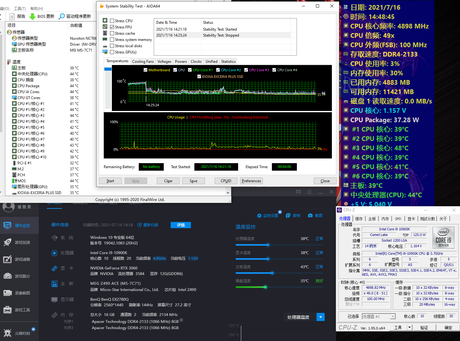The width and height of the screenshot is (460, 341).
Task: Open 游戏工具 toolbox icon in sidebar
Action: pyautogui.click(x=7, y=310)
